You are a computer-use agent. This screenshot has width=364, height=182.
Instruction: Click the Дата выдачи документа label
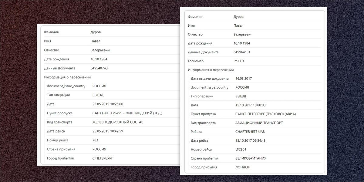210,79
